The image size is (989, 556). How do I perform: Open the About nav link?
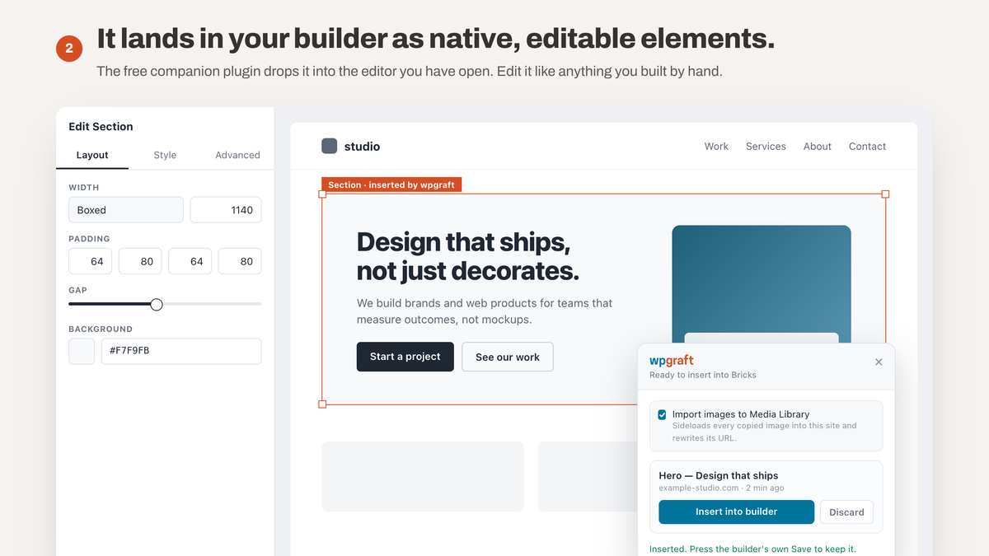[818, 147]
